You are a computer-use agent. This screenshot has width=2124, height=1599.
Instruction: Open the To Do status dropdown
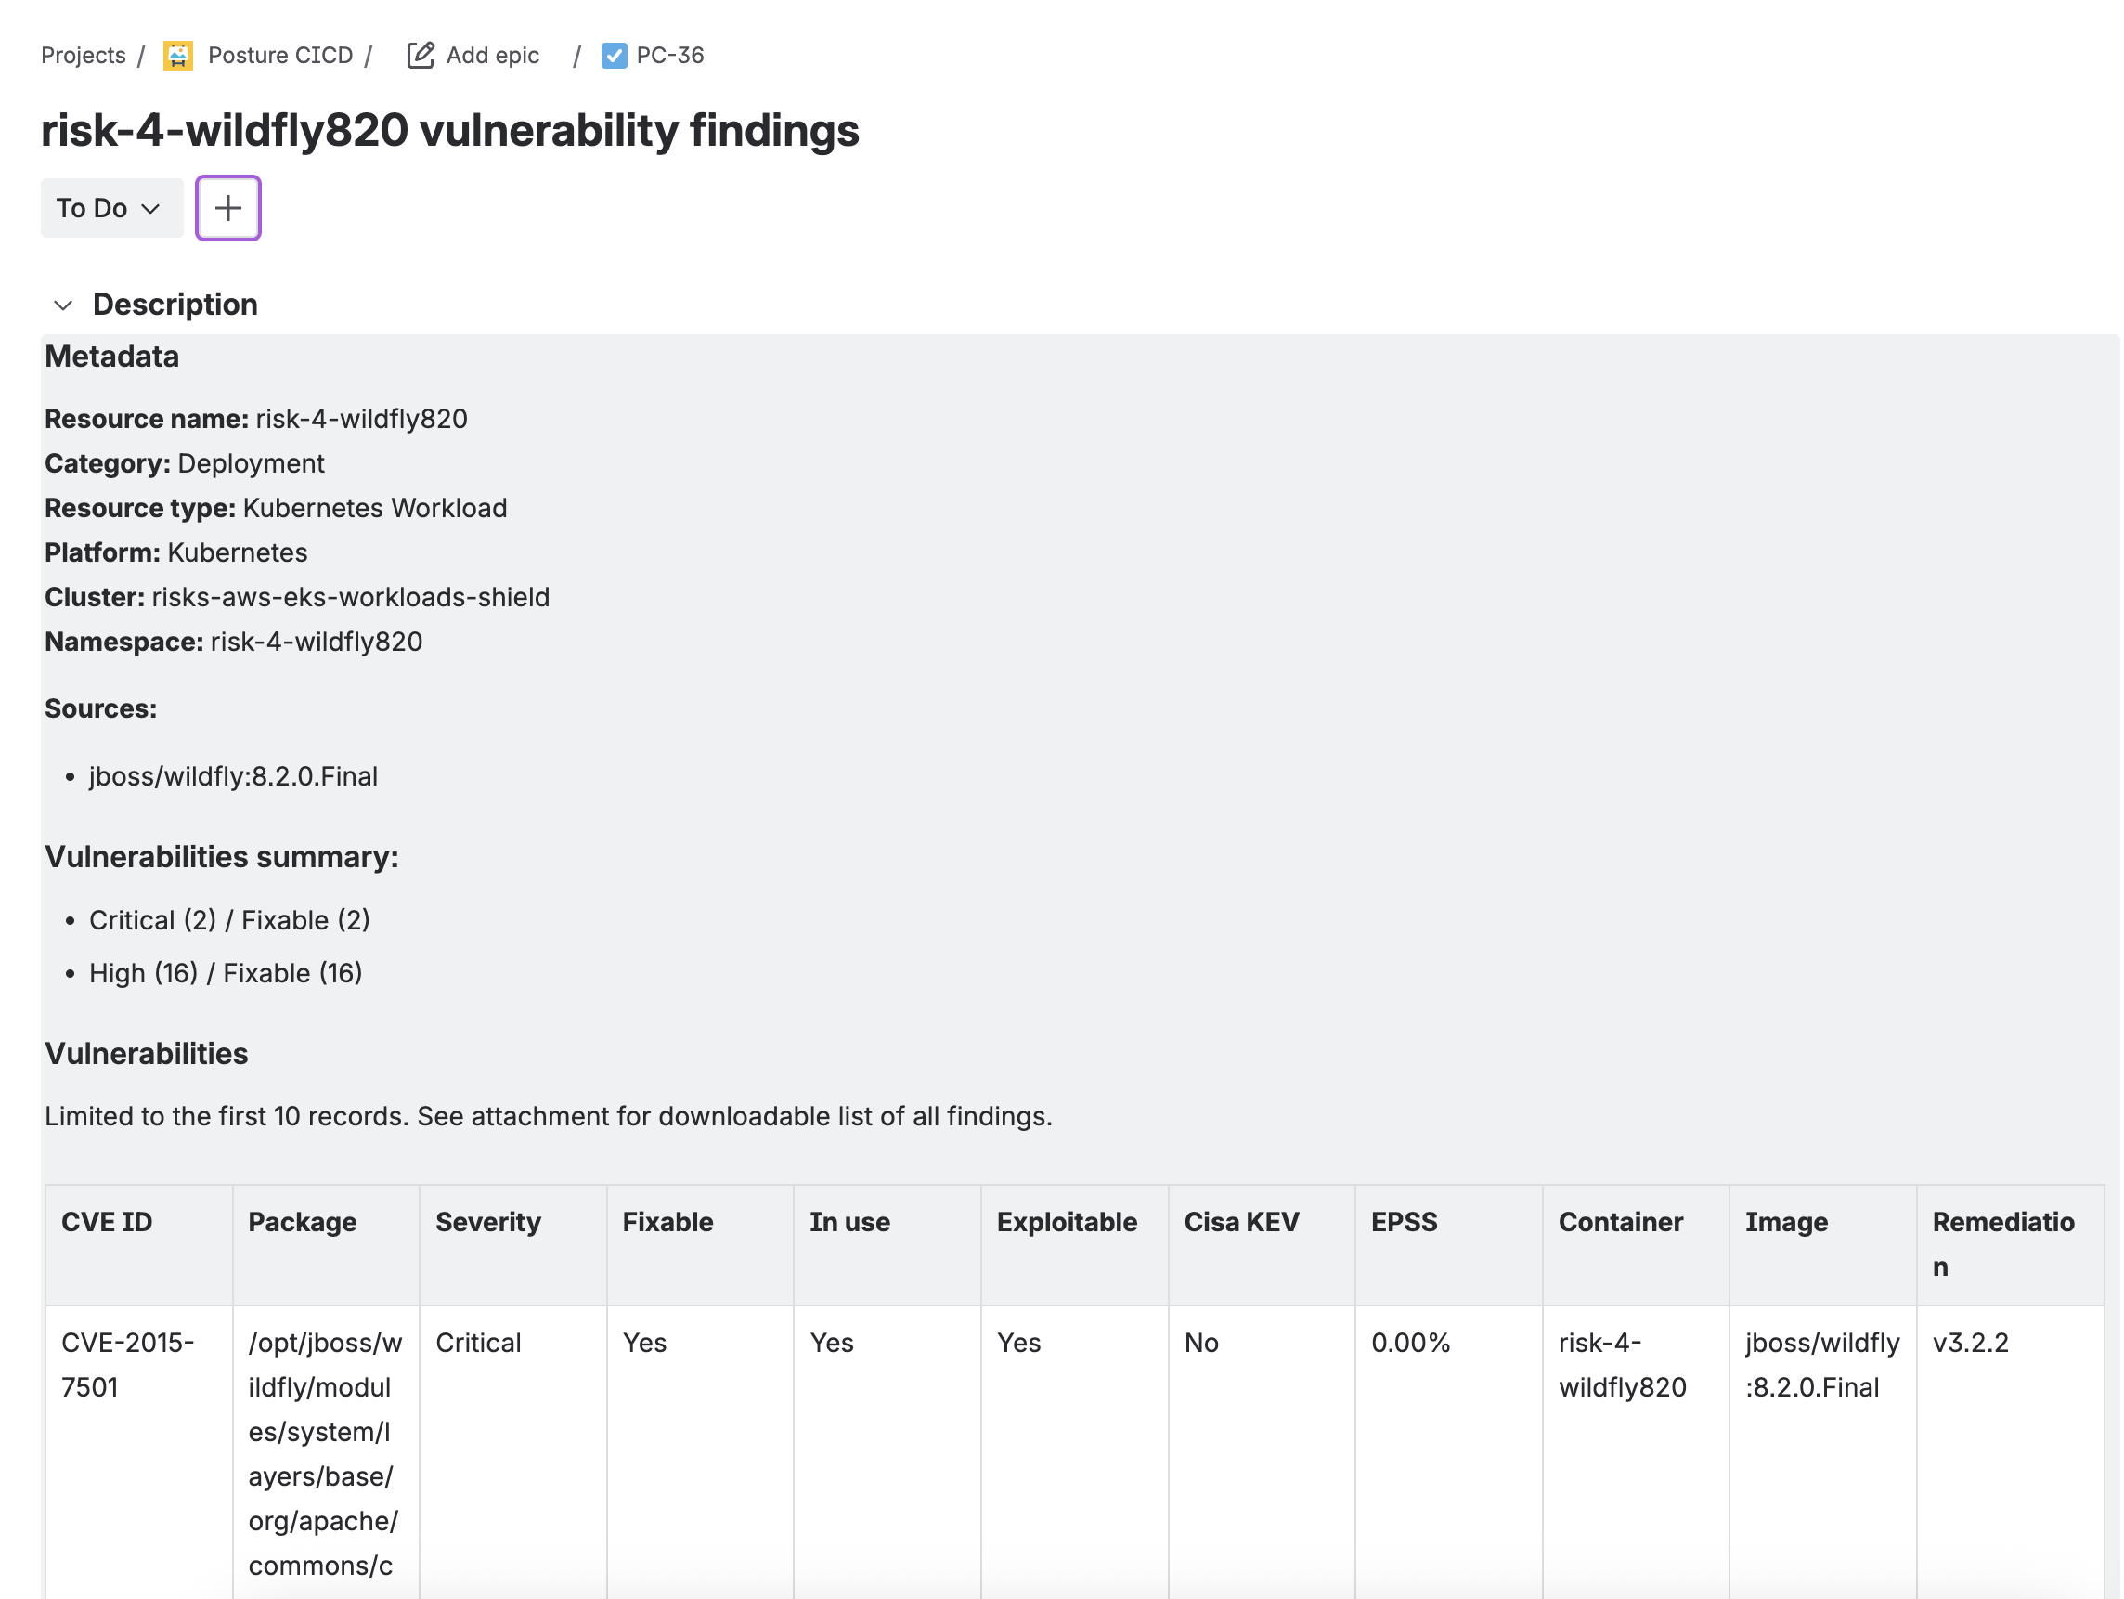[x=110, y=207]
